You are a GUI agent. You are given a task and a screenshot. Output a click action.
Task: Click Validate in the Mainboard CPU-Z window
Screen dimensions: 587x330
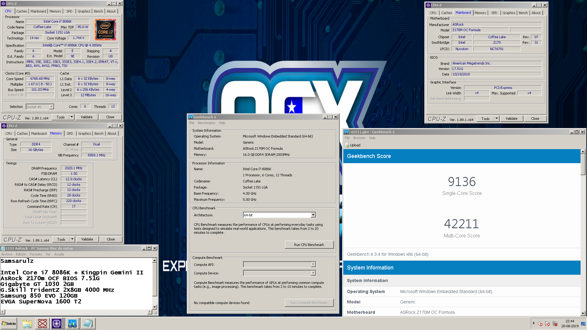(x=511, y=119)
